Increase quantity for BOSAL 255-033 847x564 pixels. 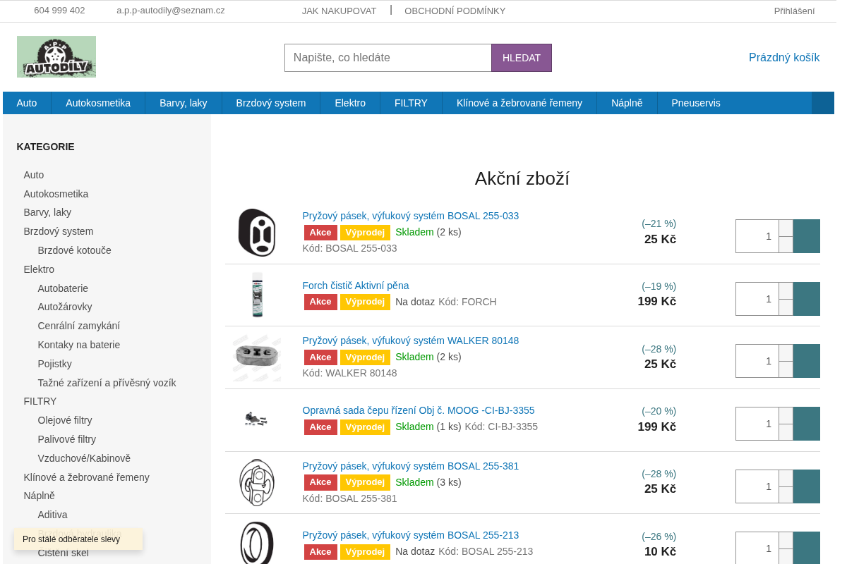click(x=786, y=228)
